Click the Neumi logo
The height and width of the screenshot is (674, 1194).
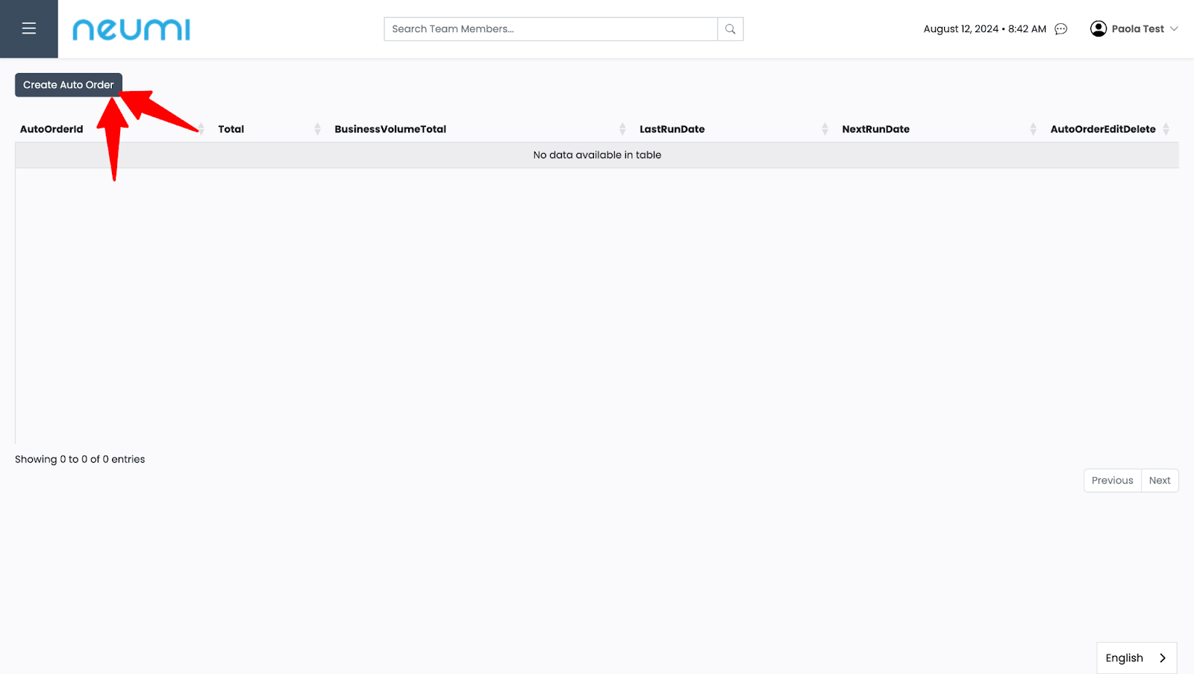pos(131,30)
